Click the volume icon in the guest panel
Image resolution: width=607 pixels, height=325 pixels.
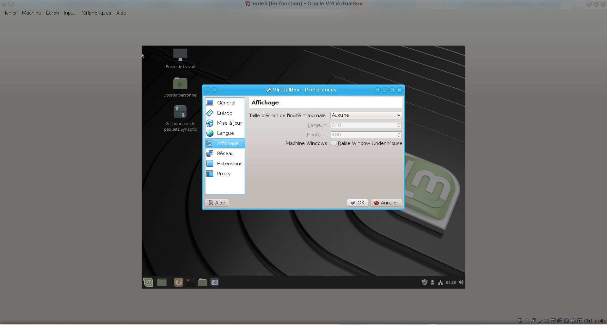(461, 282)
